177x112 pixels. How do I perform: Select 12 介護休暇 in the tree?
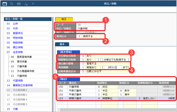coord(30,76)
